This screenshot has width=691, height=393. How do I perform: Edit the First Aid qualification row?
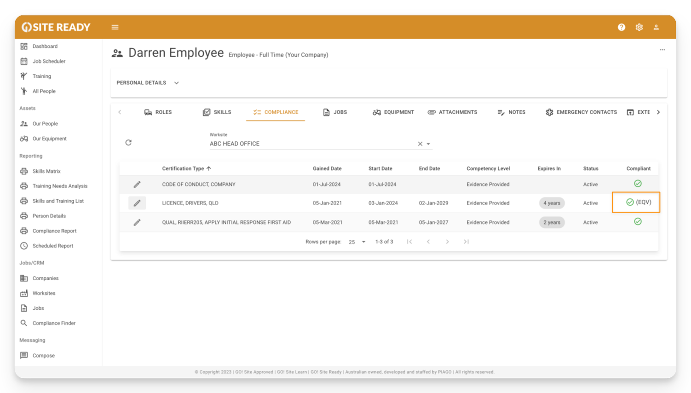137,222
